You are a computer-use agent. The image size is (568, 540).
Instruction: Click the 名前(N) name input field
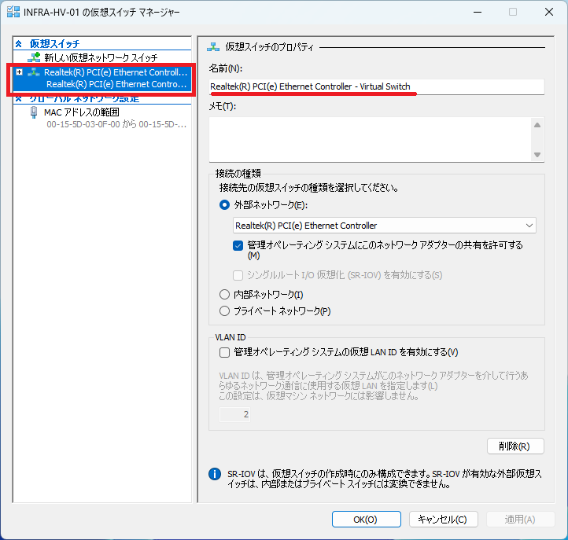point(376,87)
